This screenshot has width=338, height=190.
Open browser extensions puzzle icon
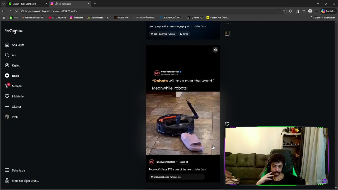click(x=290, y=11)
